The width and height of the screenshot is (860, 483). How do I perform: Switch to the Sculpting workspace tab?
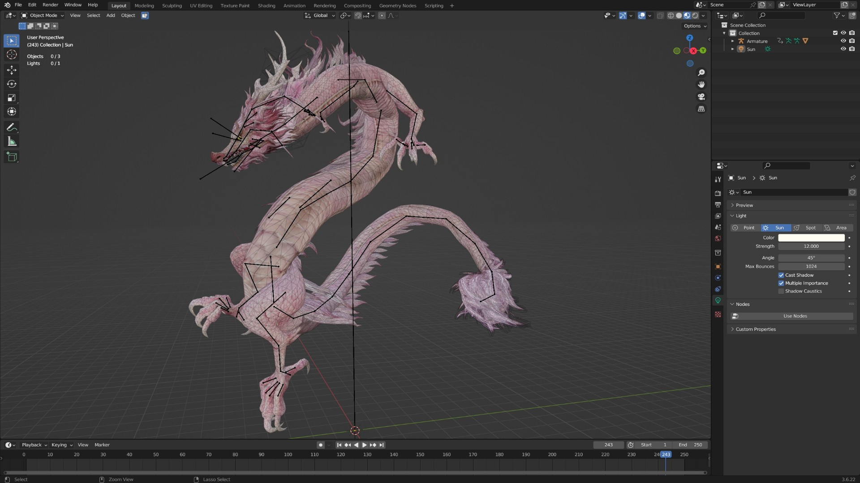point(172,5)
